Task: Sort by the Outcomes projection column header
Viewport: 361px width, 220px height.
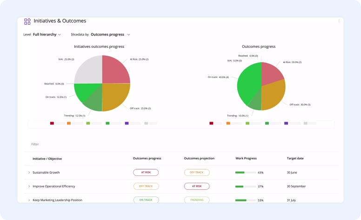Action: point(199,159)
